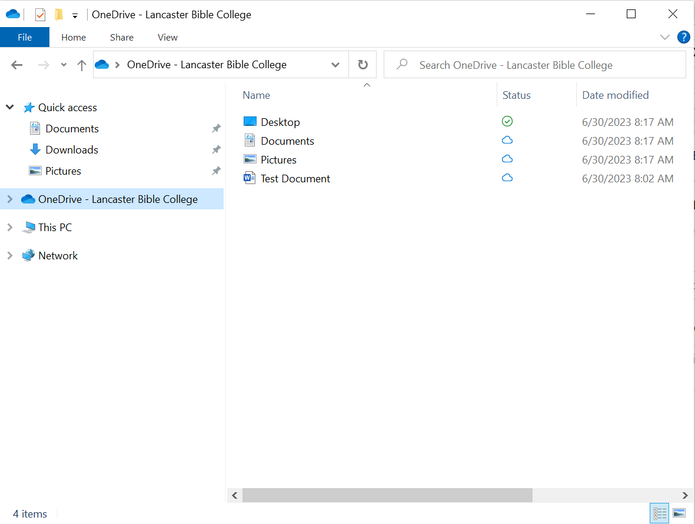Select Quick access in navigation pane
This screenshot has height=524, width=695.
pos(67,108)
